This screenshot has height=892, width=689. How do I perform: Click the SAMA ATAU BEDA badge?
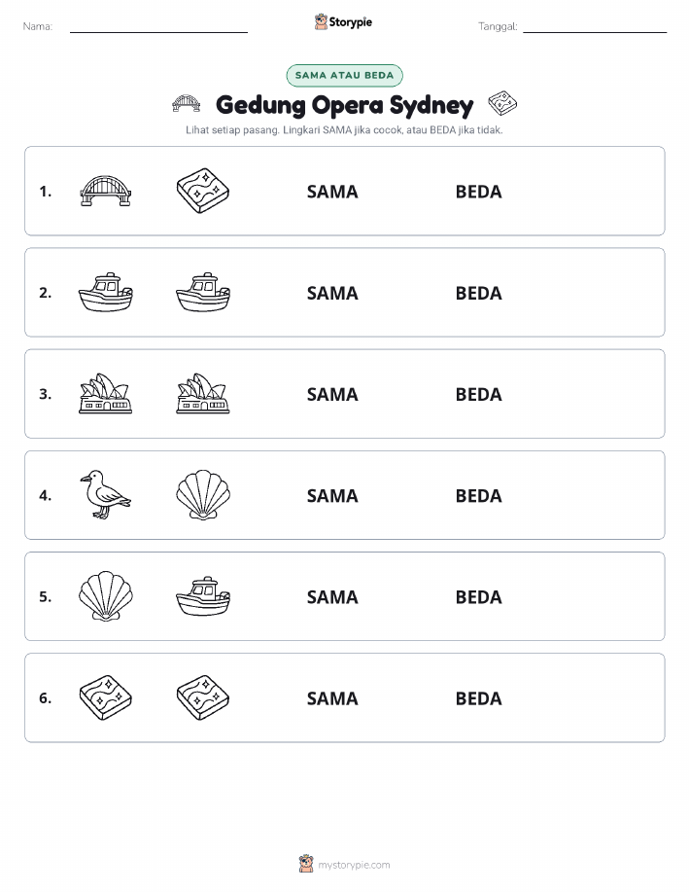[344, 75]
